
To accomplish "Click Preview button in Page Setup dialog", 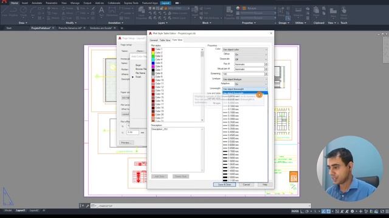I will coord(126,143).
